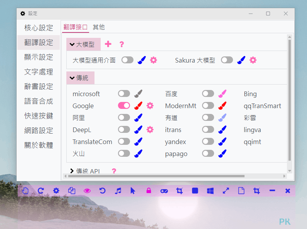
Task: Click the pink lock icon
Action: 149,190
